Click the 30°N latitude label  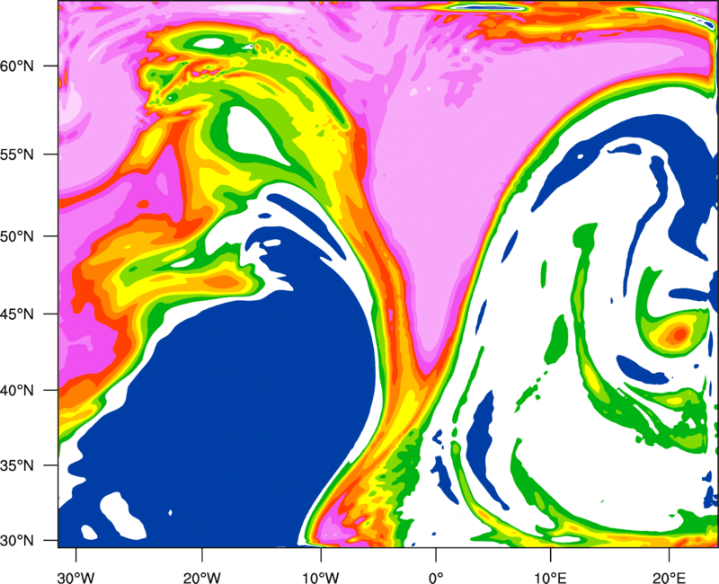coord(17,541)
